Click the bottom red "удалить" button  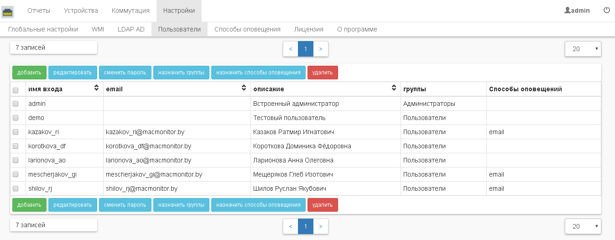pos(323,205)
